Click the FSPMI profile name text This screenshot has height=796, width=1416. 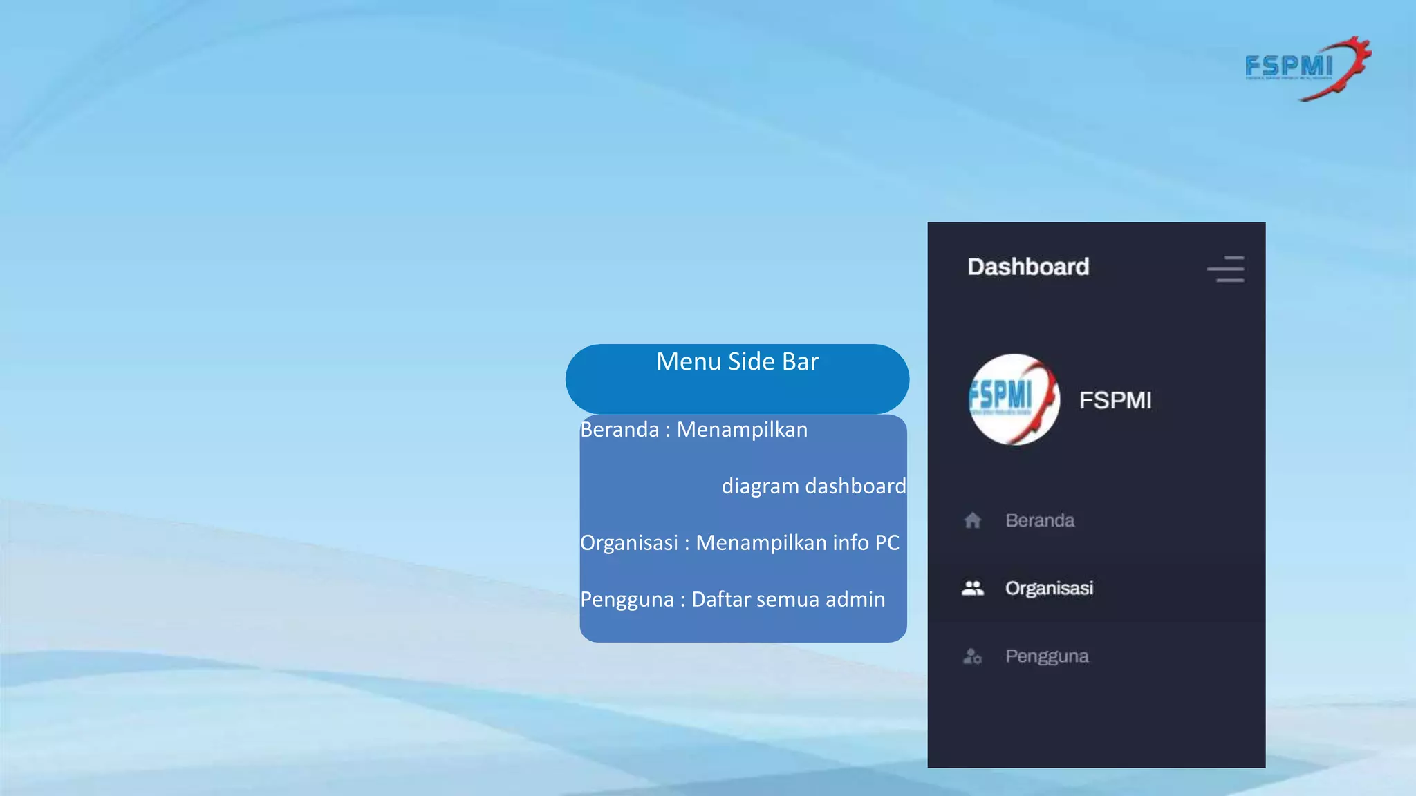pyautogui.click(x=1115, y=400)
